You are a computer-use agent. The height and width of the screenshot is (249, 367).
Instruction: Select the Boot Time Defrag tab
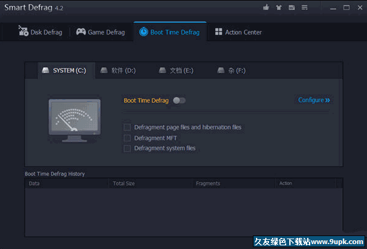pyautogui.click(x=170, y=32)
